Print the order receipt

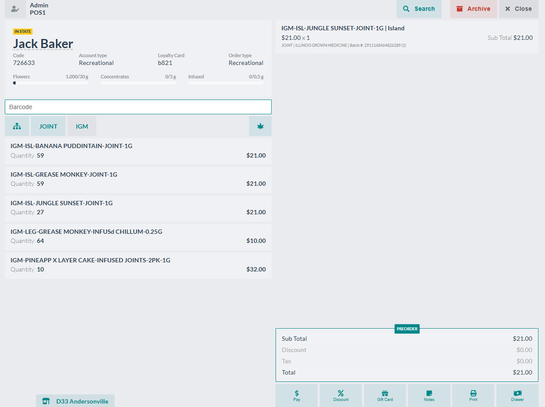[x=473, y=395]
